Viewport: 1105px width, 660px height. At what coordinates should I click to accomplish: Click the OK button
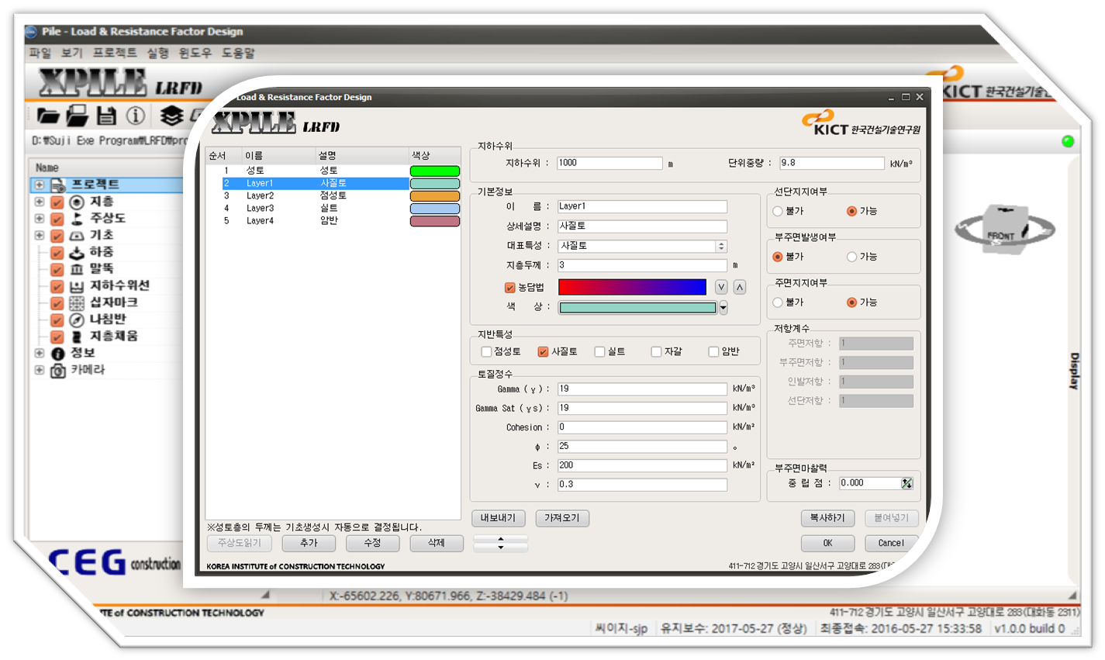pyautogui.click(x=827, y=543)
